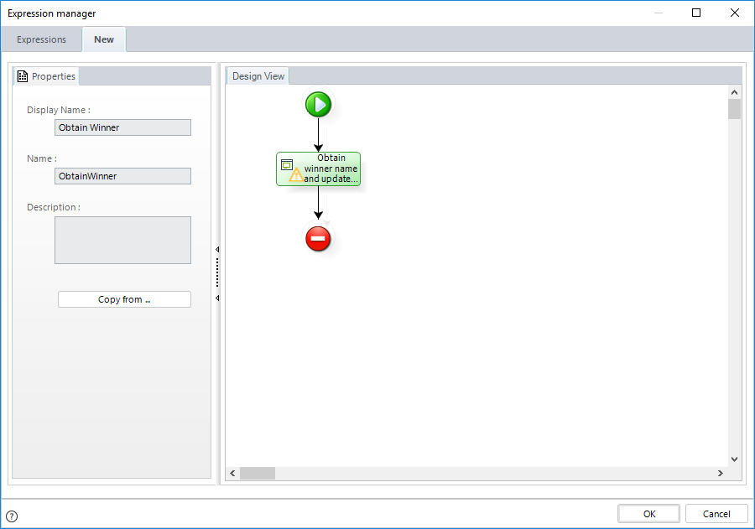Switch to the Expressions tab
The image size is (755, 529).
tap(41, 39)
